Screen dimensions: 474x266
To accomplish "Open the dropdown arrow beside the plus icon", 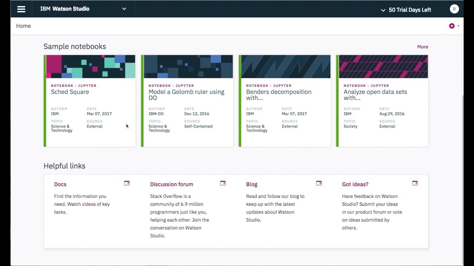I will pos(458,26).
